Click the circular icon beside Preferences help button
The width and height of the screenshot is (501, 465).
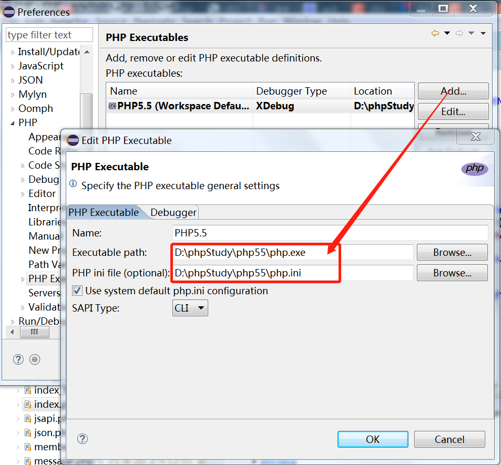pos(34,359)
